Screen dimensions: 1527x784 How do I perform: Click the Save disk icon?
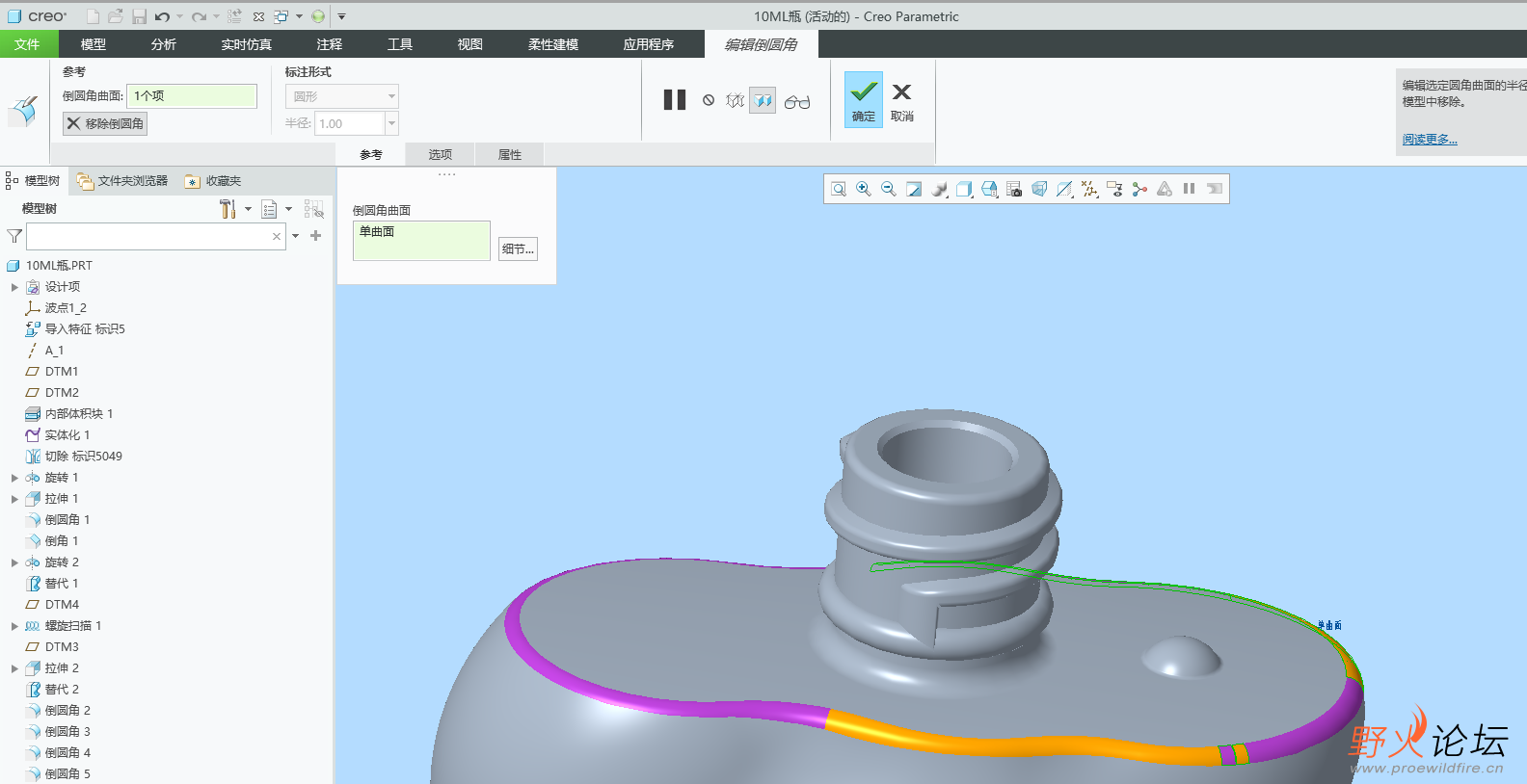pos(139,16)
